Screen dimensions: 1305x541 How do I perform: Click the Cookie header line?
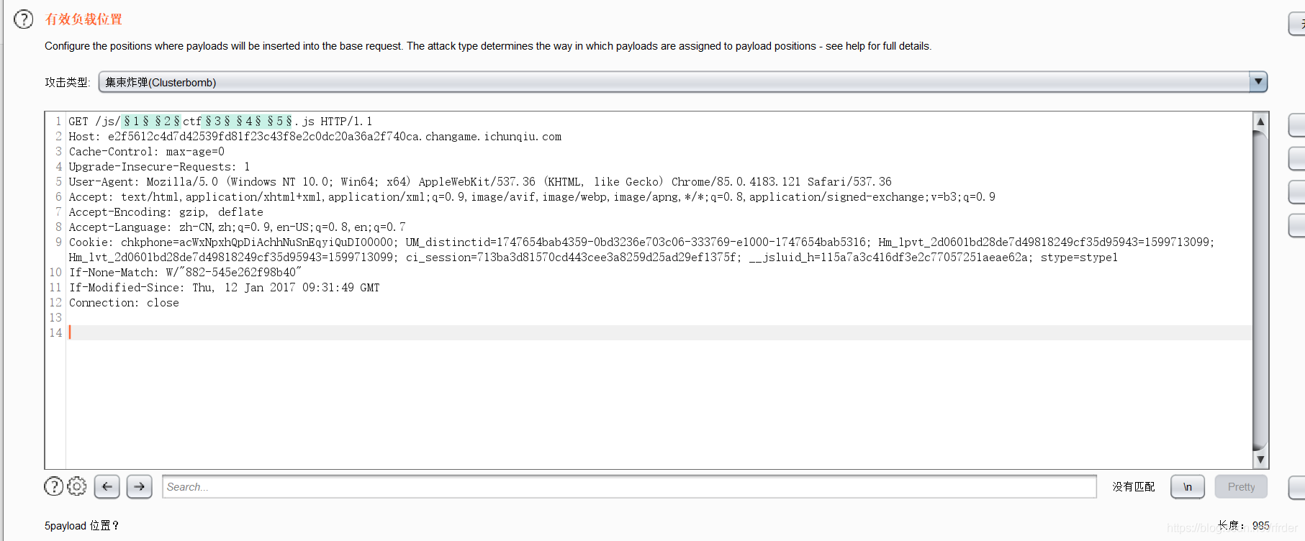click(641, 250)
